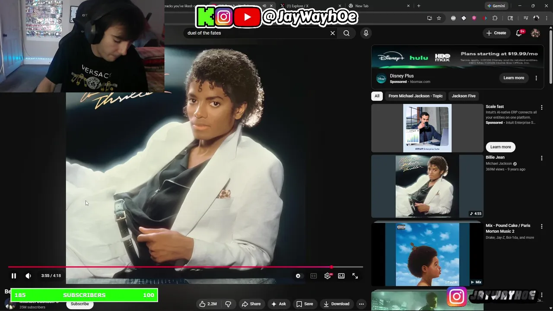Viewport: 553px width, 311px height.
Task: Open the YouTube account avatar menu
Action: pyautogui.click(x=535, y=33)
